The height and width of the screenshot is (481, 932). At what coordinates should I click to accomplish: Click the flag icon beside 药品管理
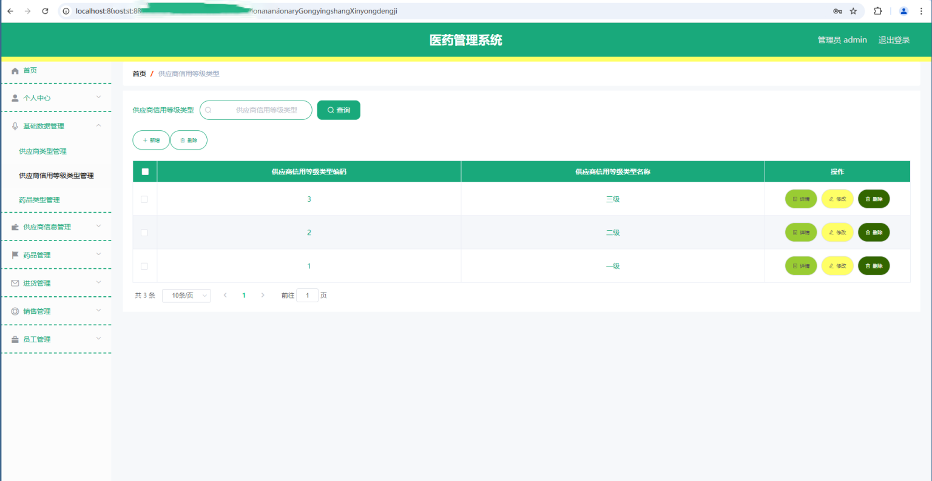[x=15, y=255]
